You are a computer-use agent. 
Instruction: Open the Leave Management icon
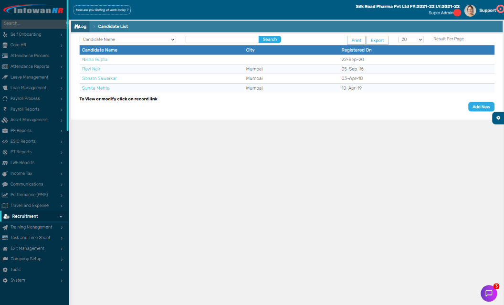click(x=6, y=77)
